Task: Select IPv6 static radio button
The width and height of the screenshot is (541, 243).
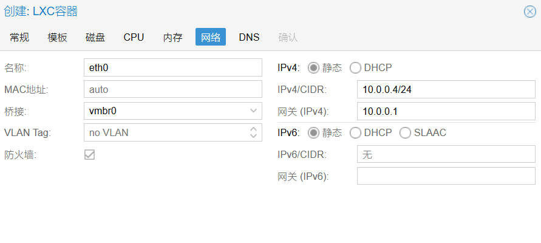Action: point(314,132)
